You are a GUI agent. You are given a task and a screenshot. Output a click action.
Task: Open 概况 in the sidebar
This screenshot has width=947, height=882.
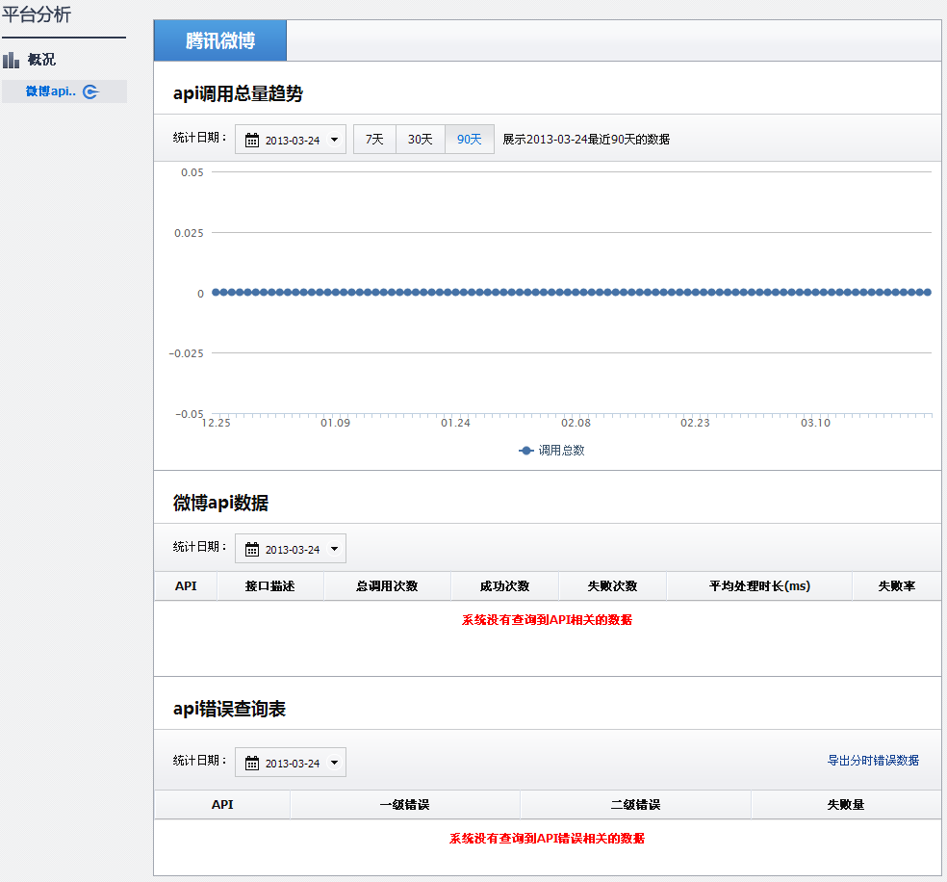pyautogui.click(x=41, y=60)
